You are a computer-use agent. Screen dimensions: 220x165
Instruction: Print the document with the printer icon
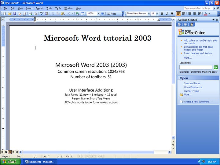[x=31, y=14]
